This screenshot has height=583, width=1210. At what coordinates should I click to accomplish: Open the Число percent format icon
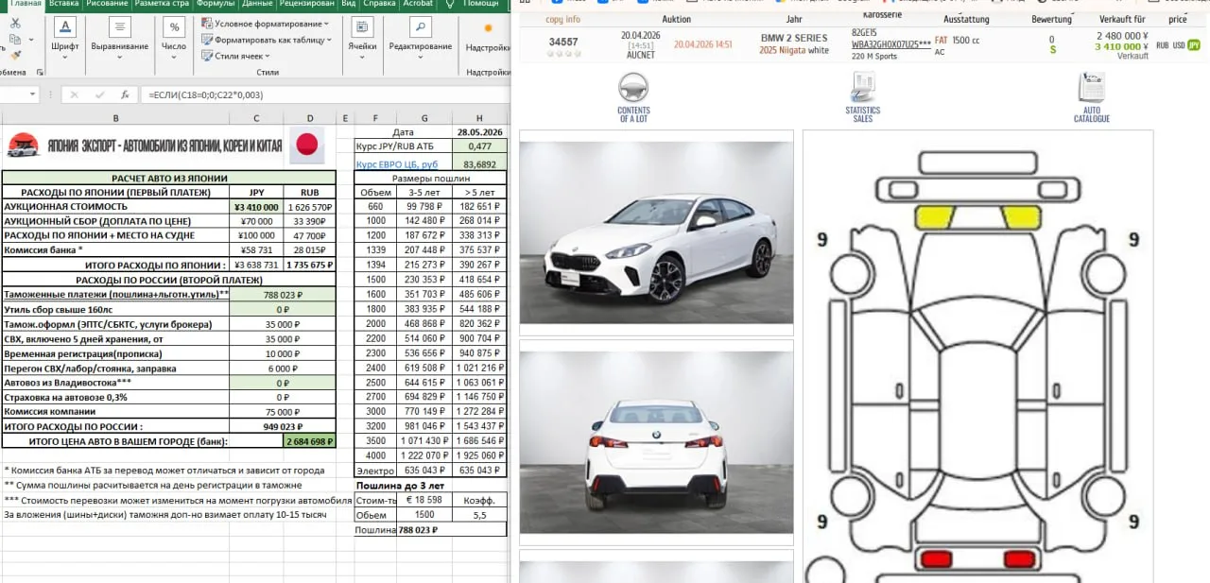[174, 26]
